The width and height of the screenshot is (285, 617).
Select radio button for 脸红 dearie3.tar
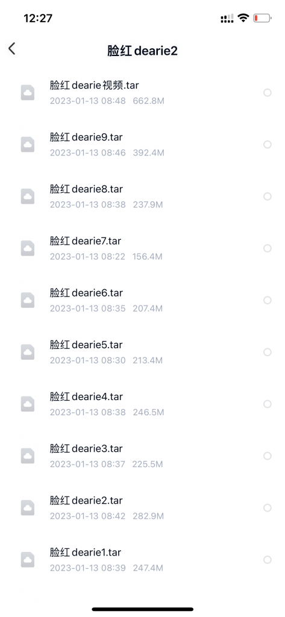tap(268, 456)
